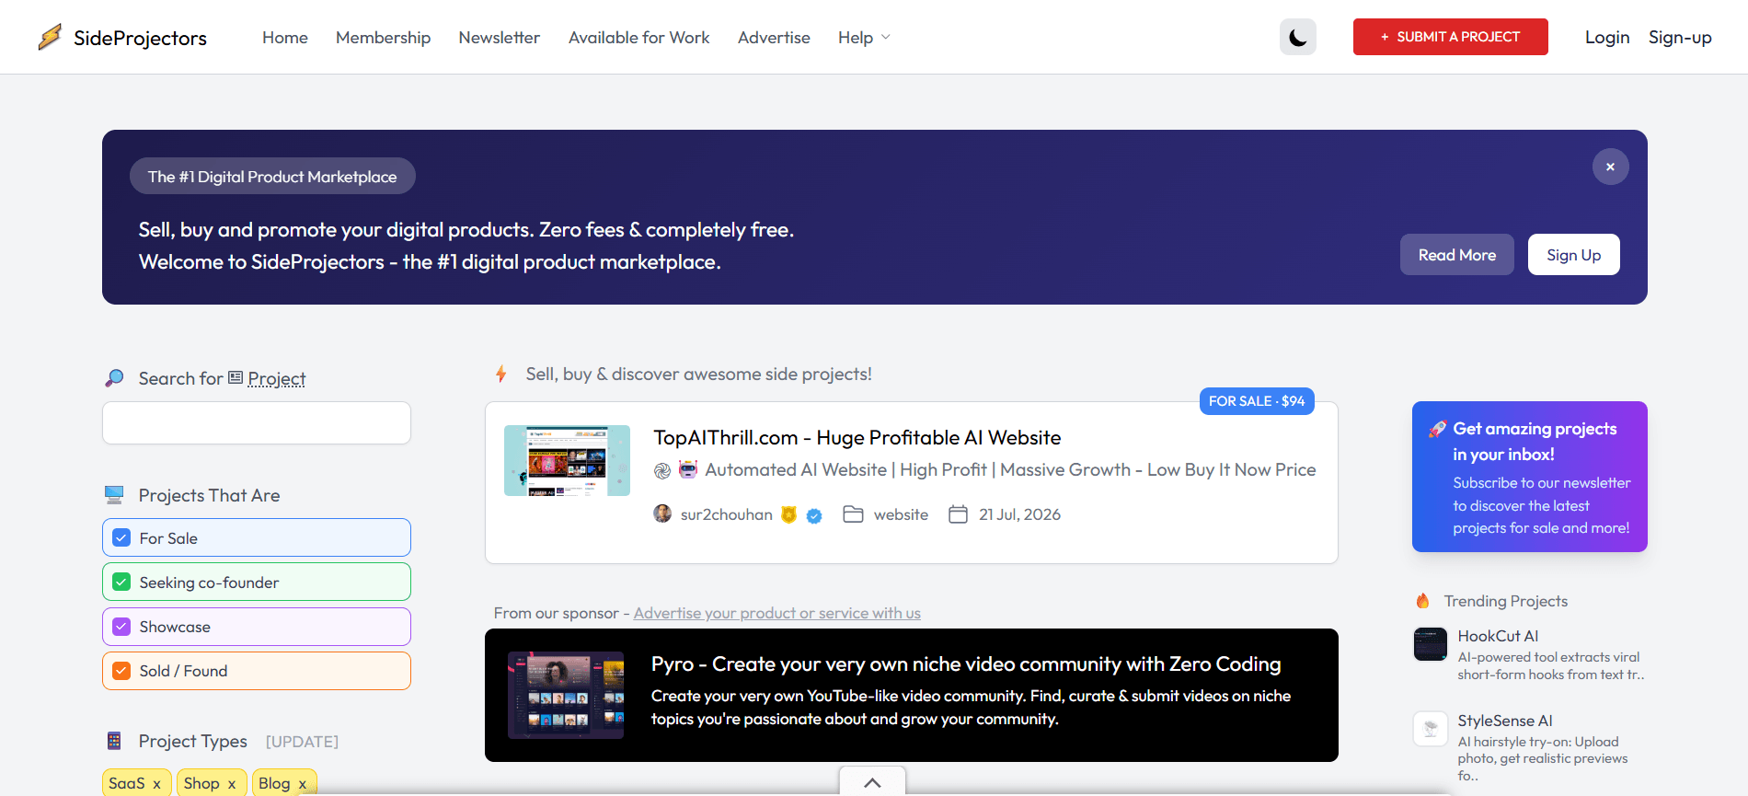
Task: Open the Newsletter page
Action: point(500,38)
